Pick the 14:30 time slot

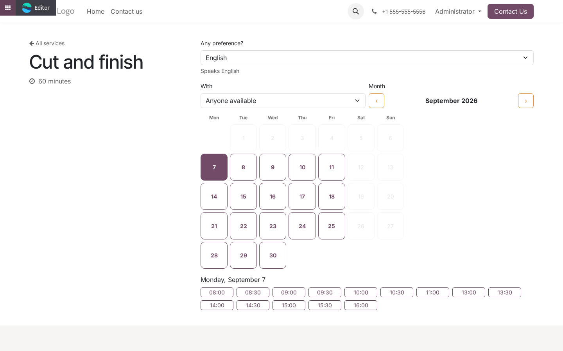253,305
